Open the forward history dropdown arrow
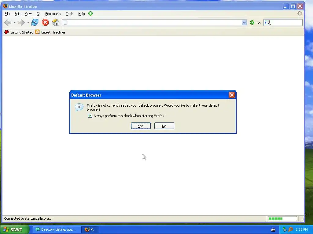313x234 pixels. point(28,23)
